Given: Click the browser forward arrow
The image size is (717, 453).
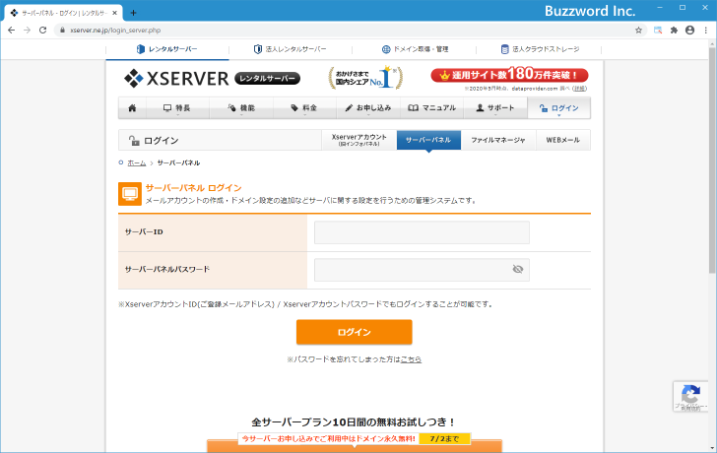Looking at the screenshot, I should point(27,31).
